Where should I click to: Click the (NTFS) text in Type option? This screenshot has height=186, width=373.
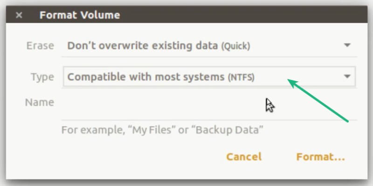click(241, 77)
